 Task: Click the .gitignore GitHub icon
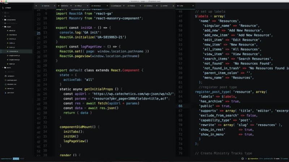5,76
